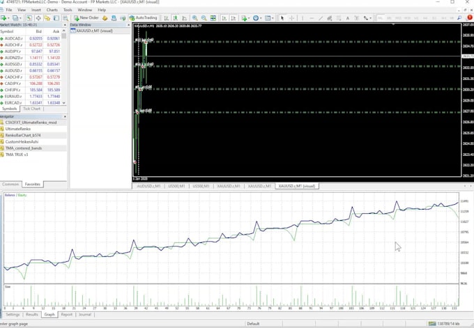Switch chart to Bar Chart mode

(x=167, y=18)
